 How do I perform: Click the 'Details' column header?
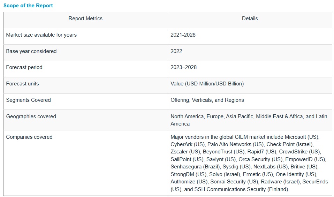250,18
